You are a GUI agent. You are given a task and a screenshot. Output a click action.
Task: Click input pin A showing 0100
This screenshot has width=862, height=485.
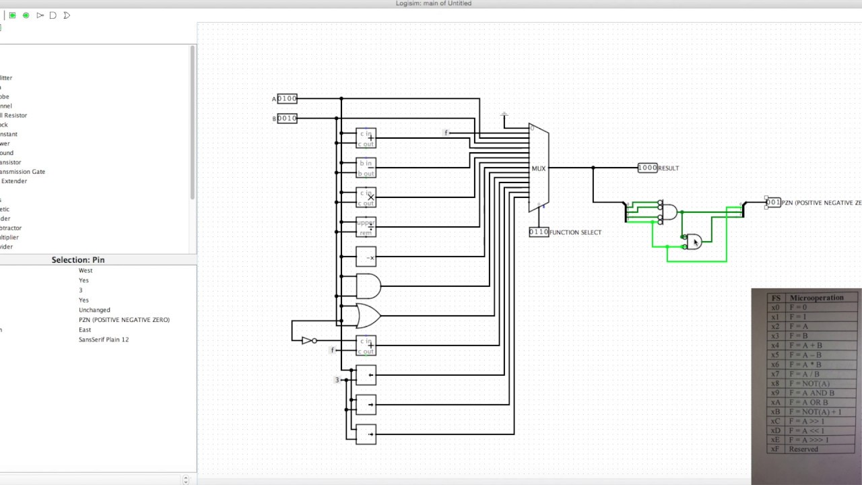[287, 98]
